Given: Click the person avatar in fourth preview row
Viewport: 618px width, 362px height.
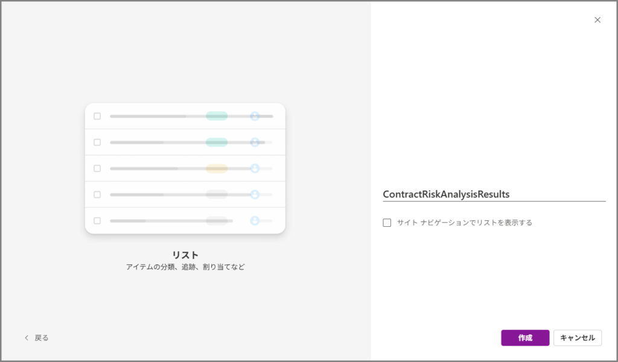Looking at the screenshot, I should [x=255, y=194].
